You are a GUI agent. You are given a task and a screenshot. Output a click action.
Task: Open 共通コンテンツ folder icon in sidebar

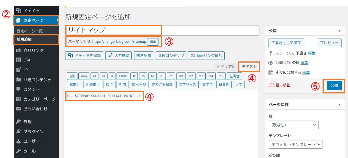tap(19, 80)
